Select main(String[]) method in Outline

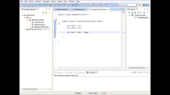143,18
